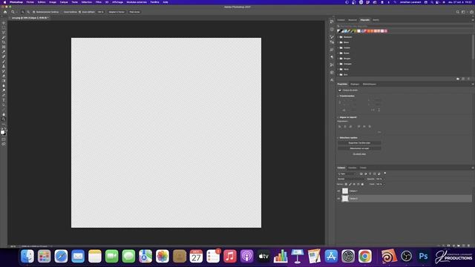Choose the zoom-out magnifier in options bar
Screen dimensions: 475x267
28,12
